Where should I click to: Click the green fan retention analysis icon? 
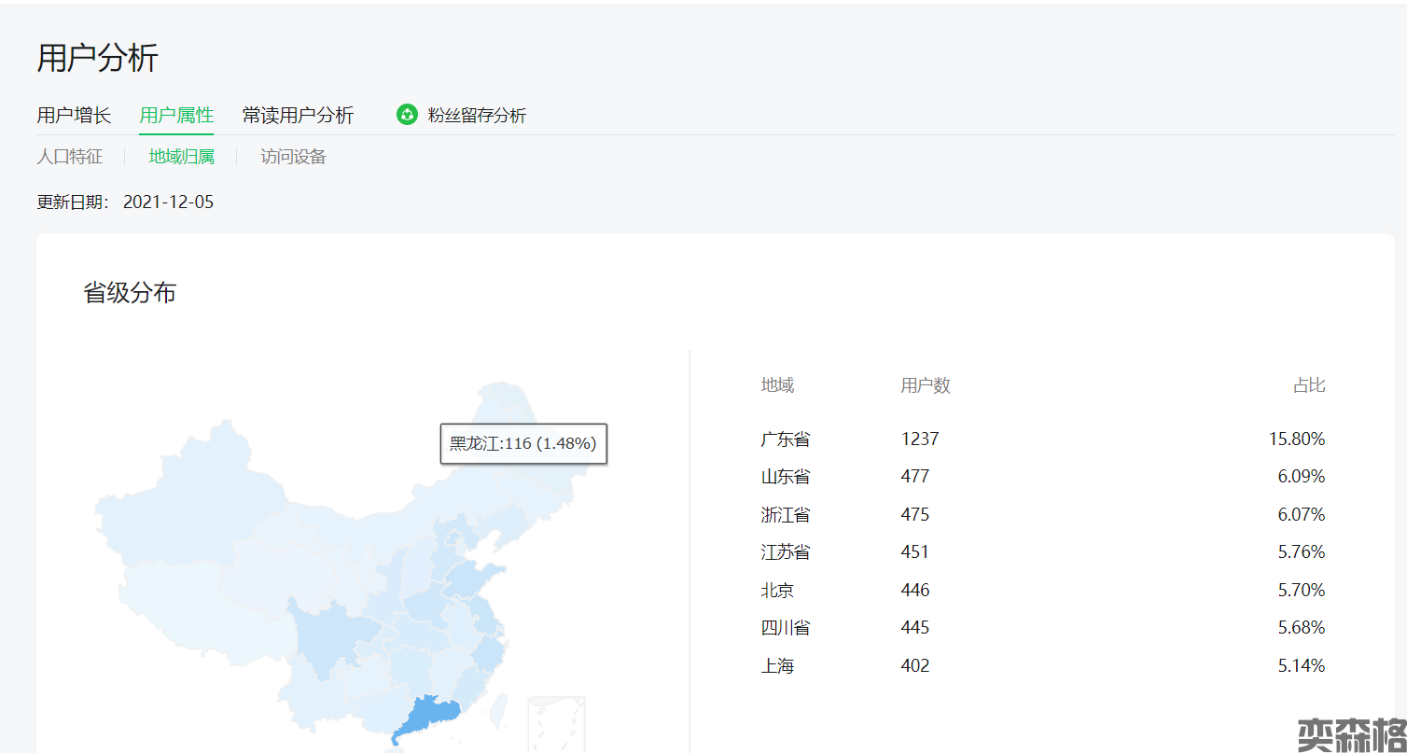click(407, 115)
